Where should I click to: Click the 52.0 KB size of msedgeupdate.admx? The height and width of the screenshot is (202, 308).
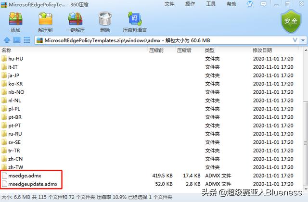[x=164, y=184]
